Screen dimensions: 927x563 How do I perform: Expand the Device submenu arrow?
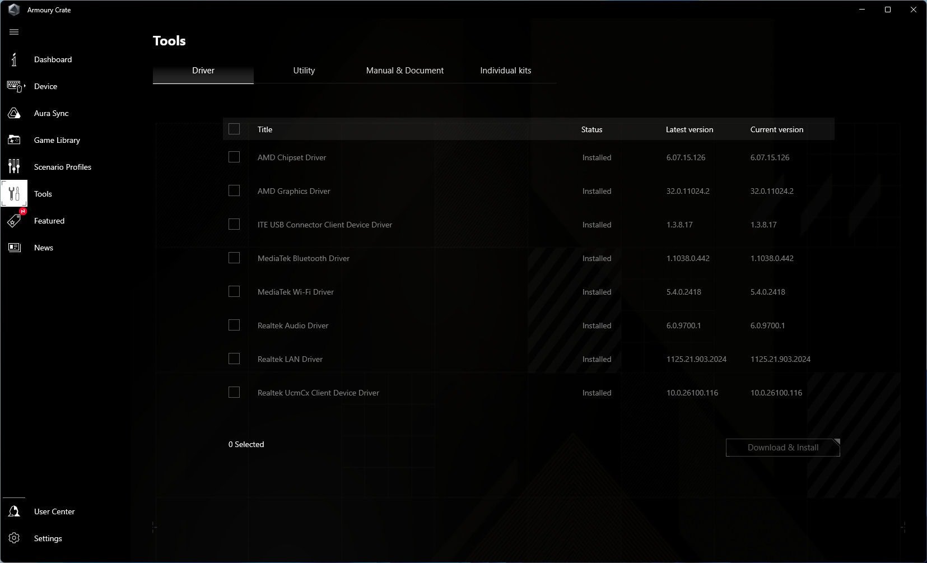(25, 86)
